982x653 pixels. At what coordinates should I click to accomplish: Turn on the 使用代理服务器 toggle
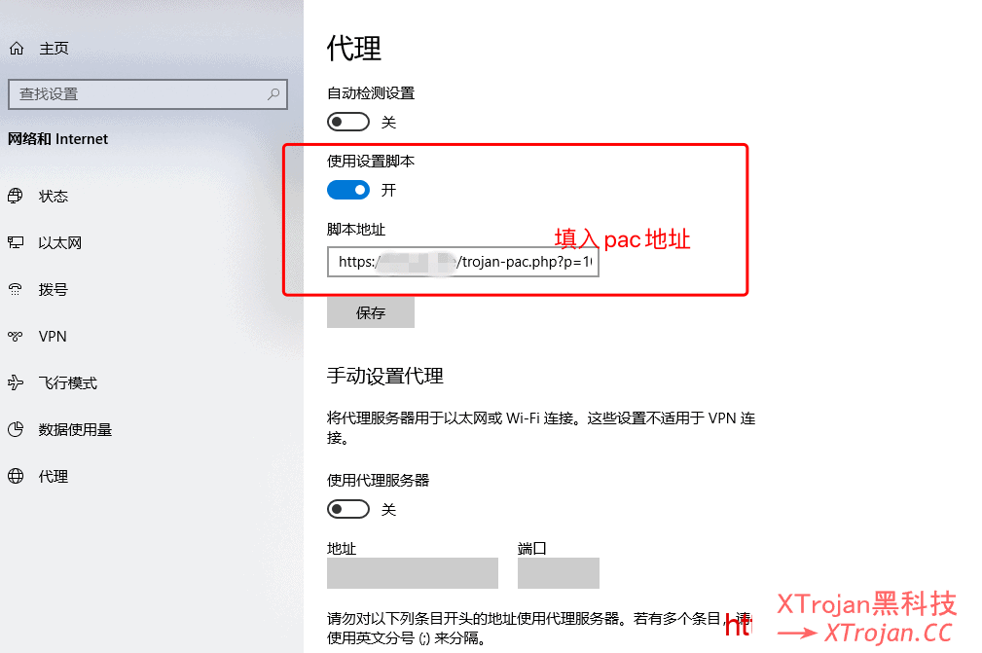[348, 509]
